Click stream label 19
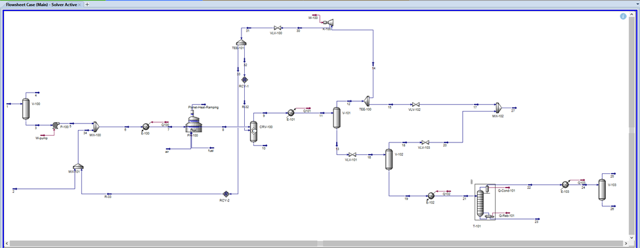The image size is (640, 248). tap(406, 199)
